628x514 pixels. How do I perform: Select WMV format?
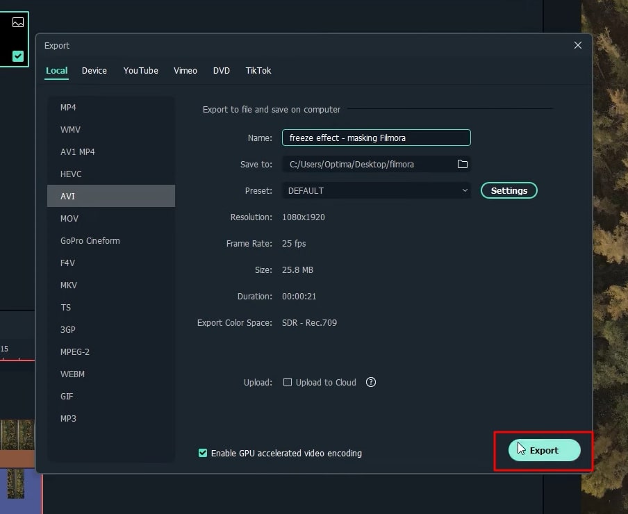[111, 130]
